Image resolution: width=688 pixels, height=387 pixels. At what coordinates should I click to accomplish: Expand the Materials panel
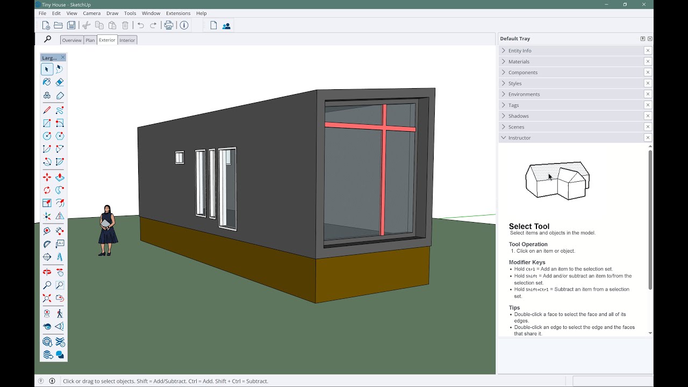pos(571,61)
